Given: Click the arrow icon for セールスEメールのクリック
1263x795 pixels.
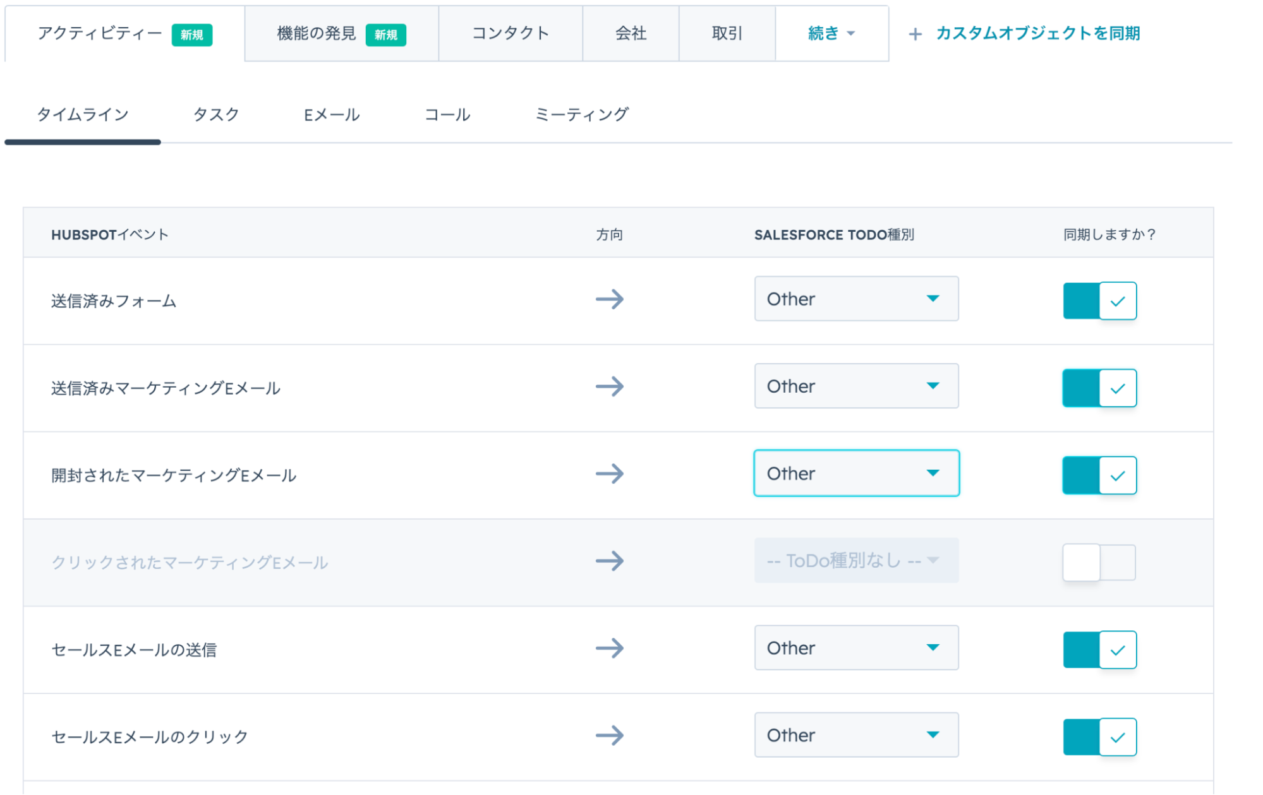Looking at the screenshot, I should pos(609,735).
